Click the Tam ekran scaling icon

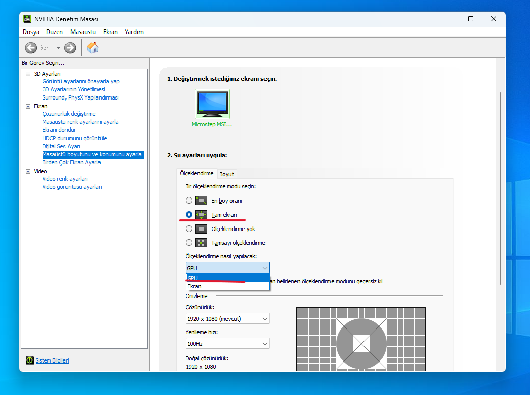tap(201, 214)
